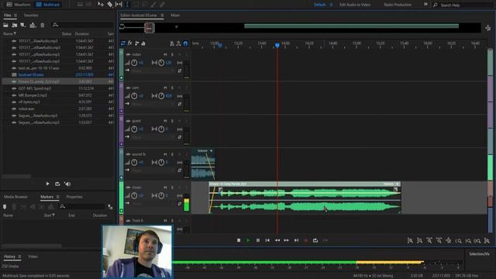Select the Move tool in the top toolbar

click(101, 5)
